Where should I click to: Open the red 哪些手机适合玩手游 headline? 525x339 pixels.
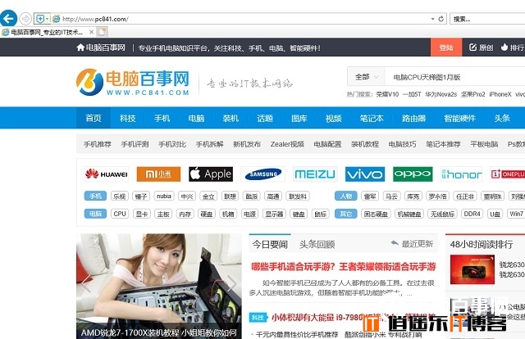click(344, 266)
